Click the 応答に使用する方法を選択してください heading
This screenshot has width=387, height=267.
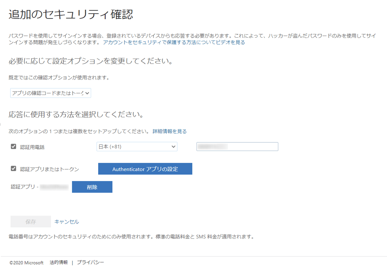(x=76, y=115)
